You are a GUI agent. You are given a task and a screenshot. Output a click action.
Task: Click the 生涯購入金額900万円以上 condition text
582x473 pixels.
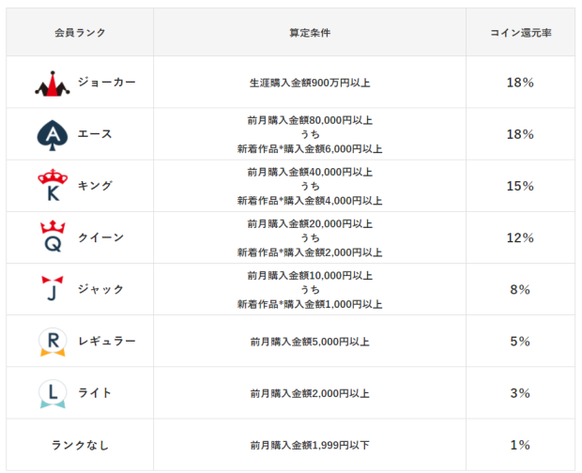click(x=310, y=83)
